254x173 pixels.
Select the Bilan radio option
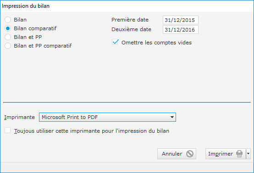click(x=8, y=20)
